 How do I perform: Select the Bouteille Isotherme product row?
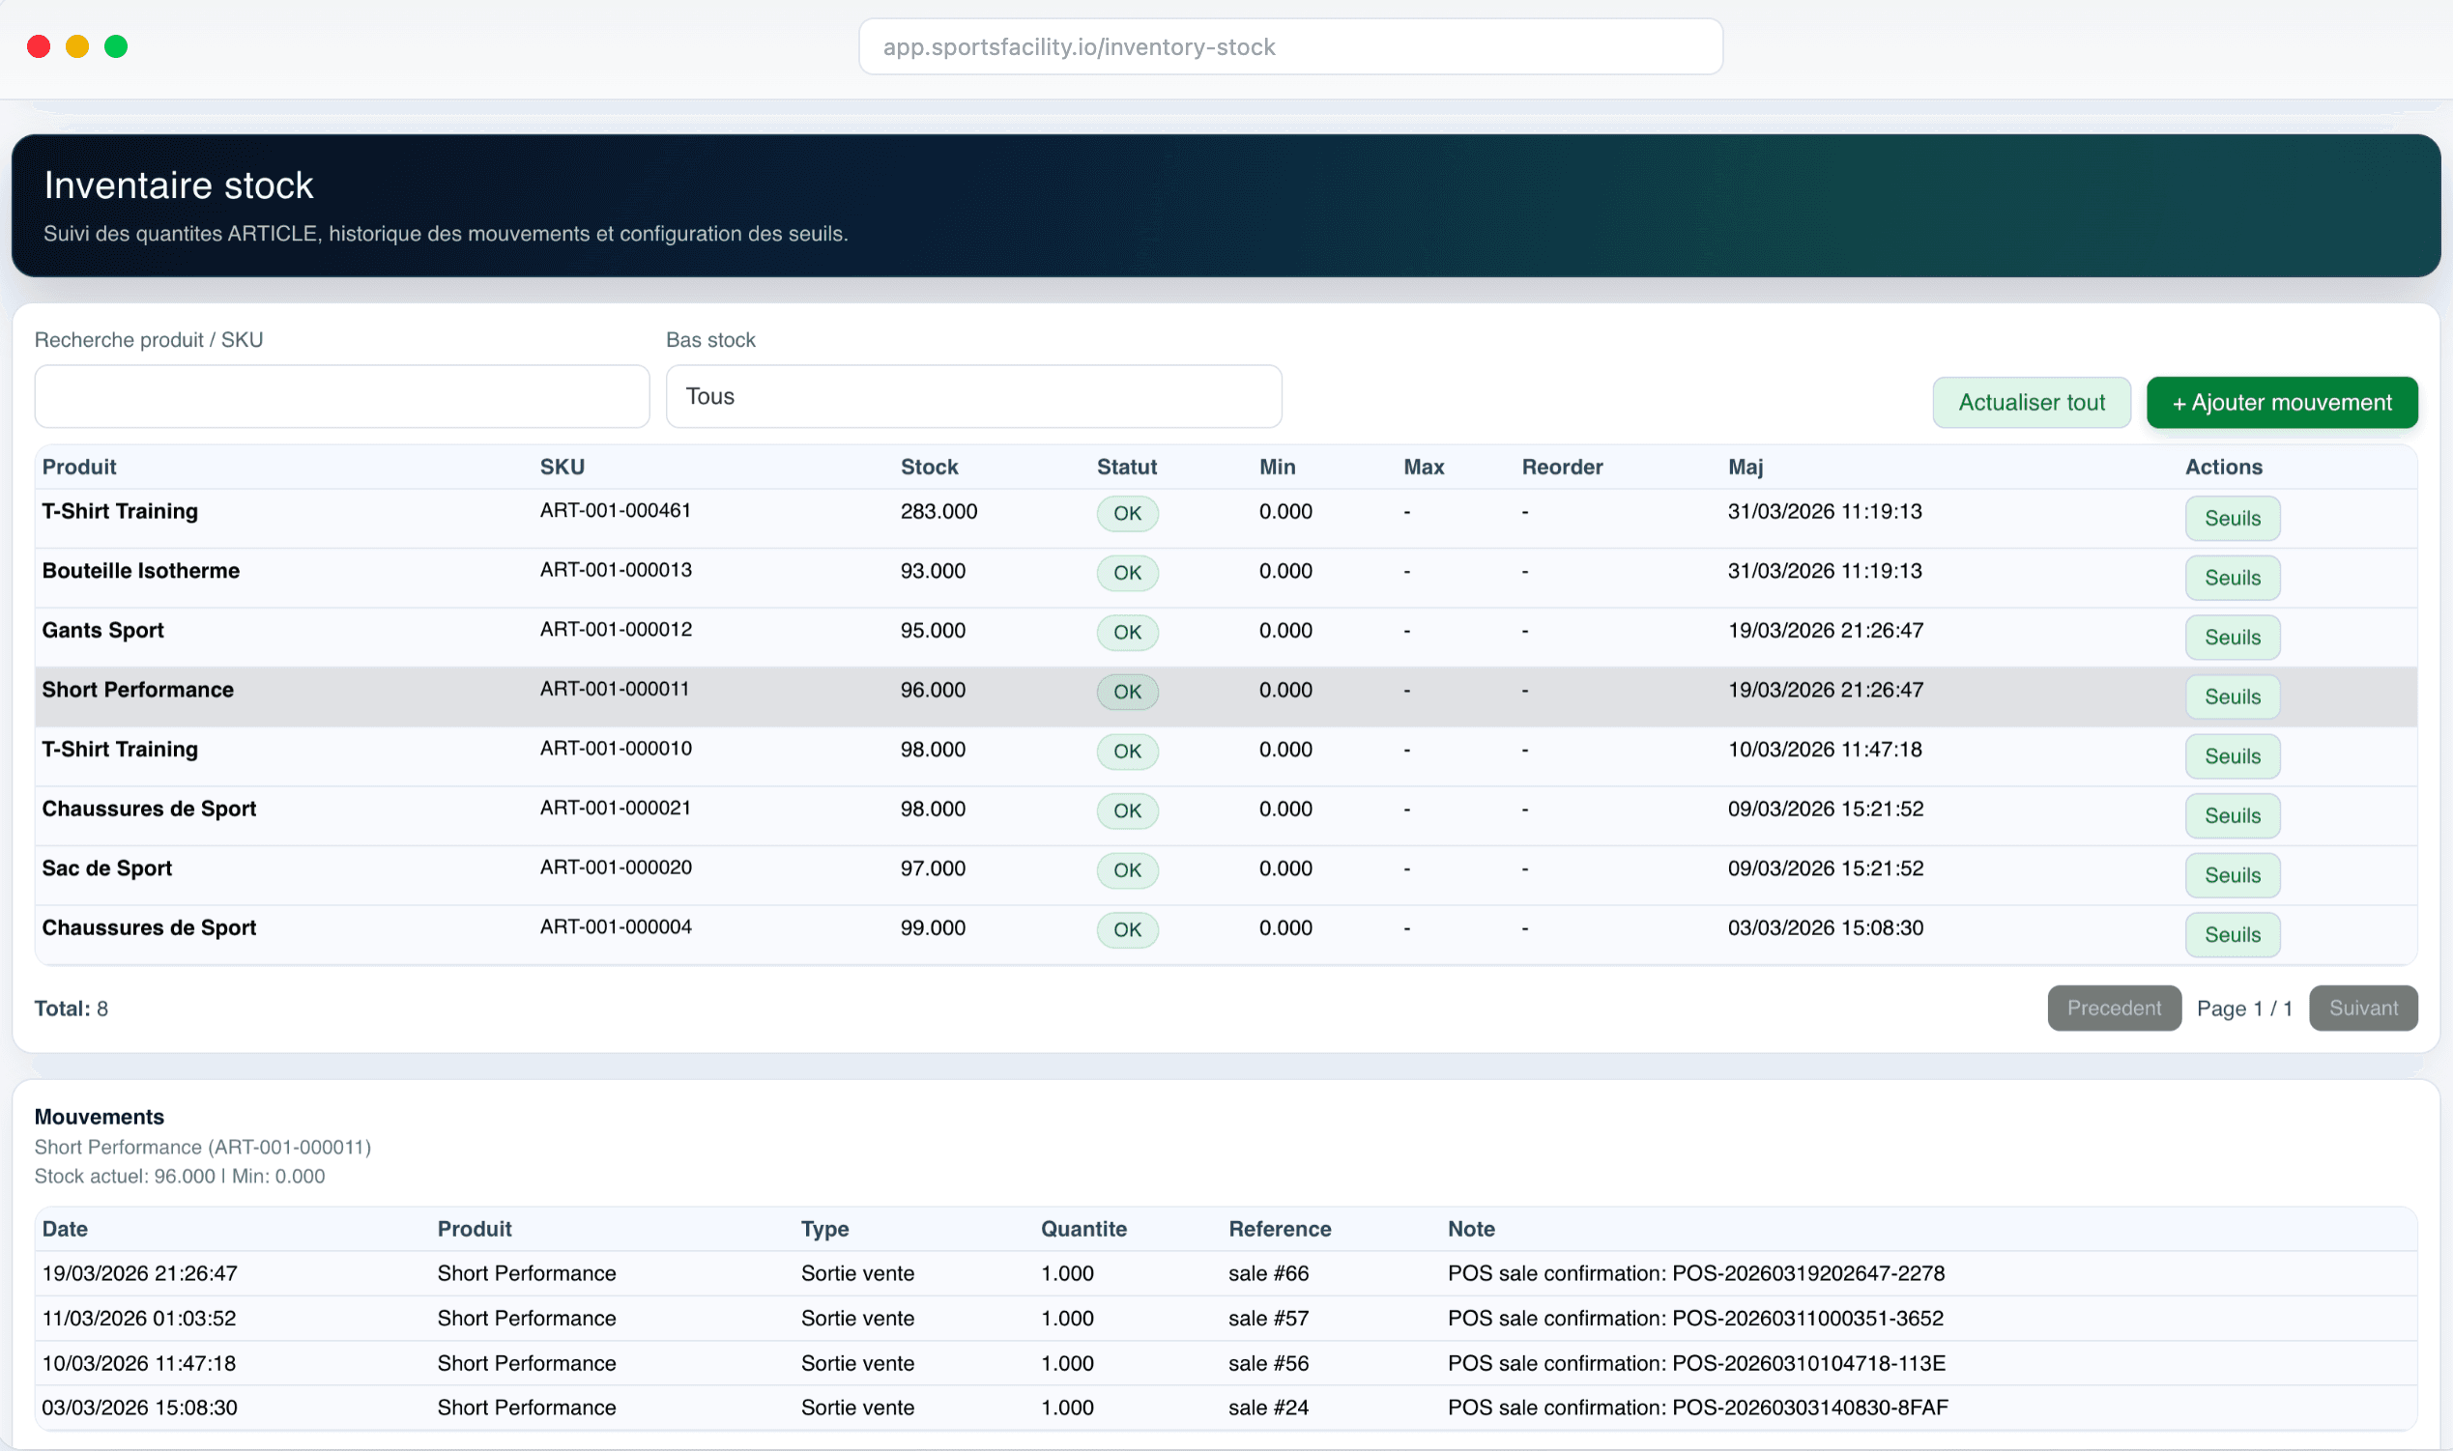click(141, 571)
